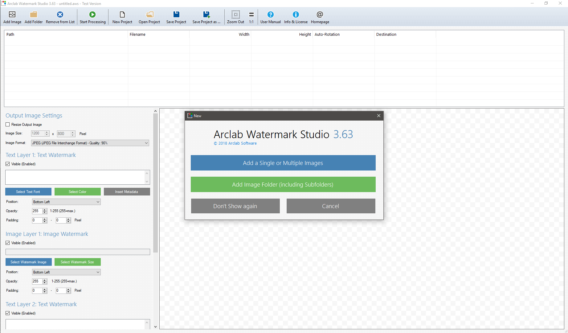Click the Add Folder toolbar icon

click(34, 14)
